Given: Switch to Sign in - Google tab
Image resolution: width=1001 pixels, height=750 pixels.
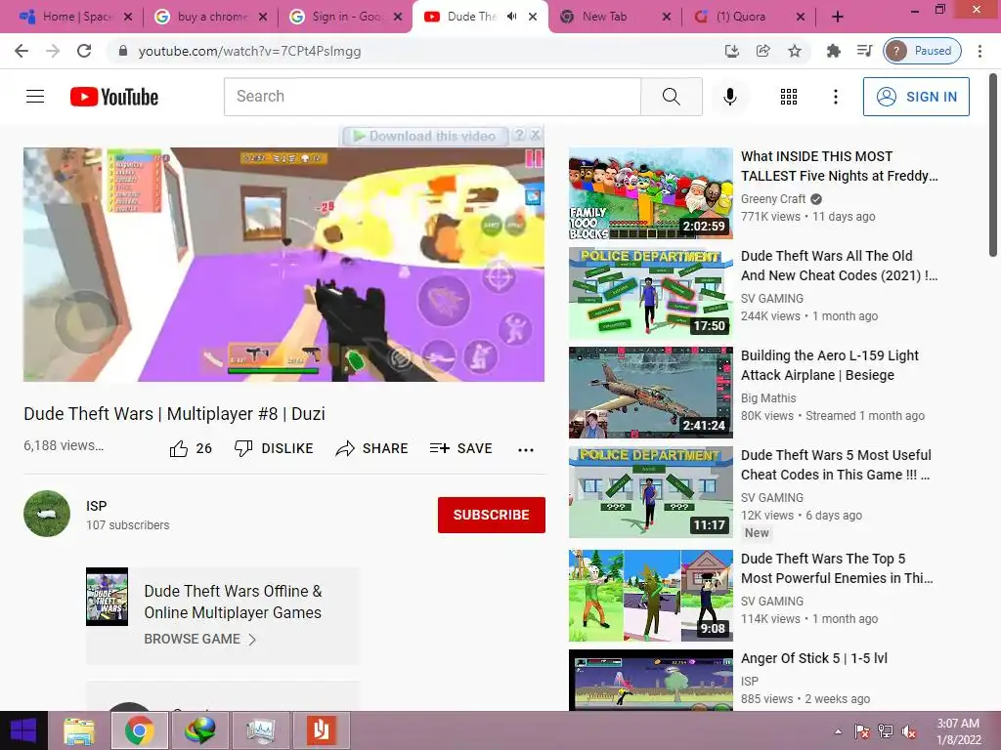Looking at the screenshot, I should [x=343, y=17].
